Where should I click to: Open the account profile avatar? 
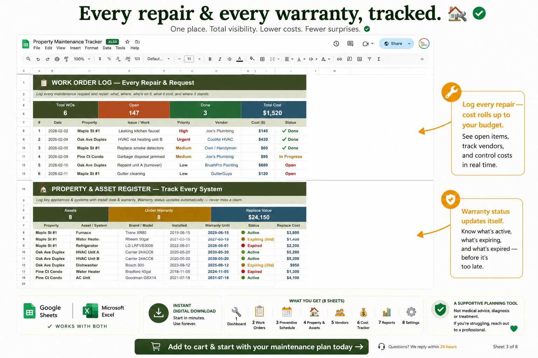click(424, 44)
